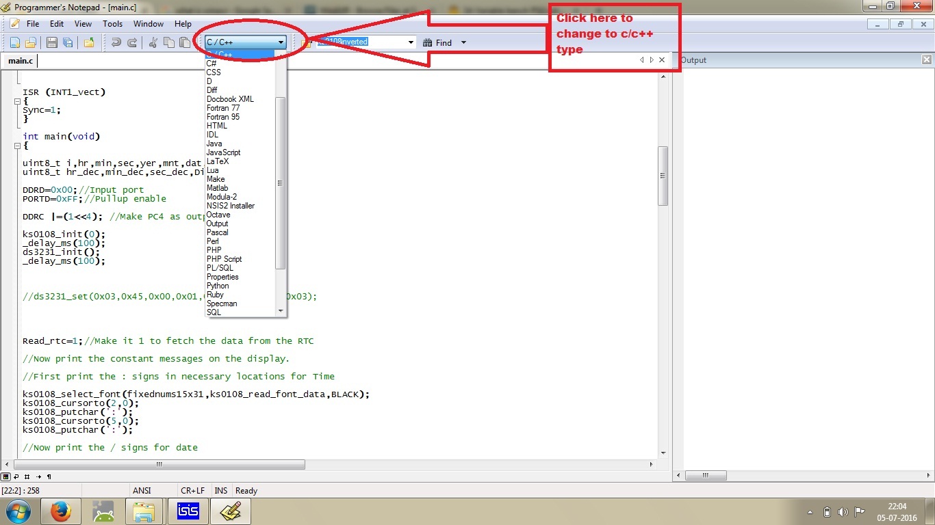Open the File menu
Image resolution: width=935 pixels, height=525 pixels.
(x=33, y=23)
